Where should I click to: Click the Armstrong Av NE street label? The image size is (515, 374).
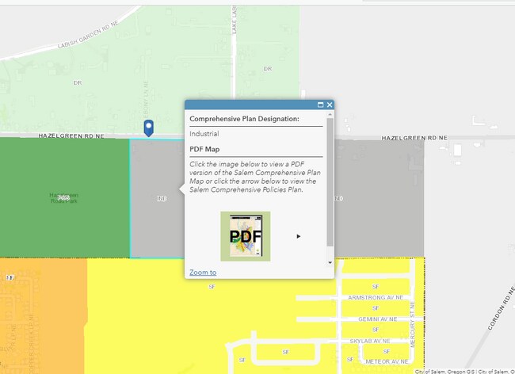370,298
